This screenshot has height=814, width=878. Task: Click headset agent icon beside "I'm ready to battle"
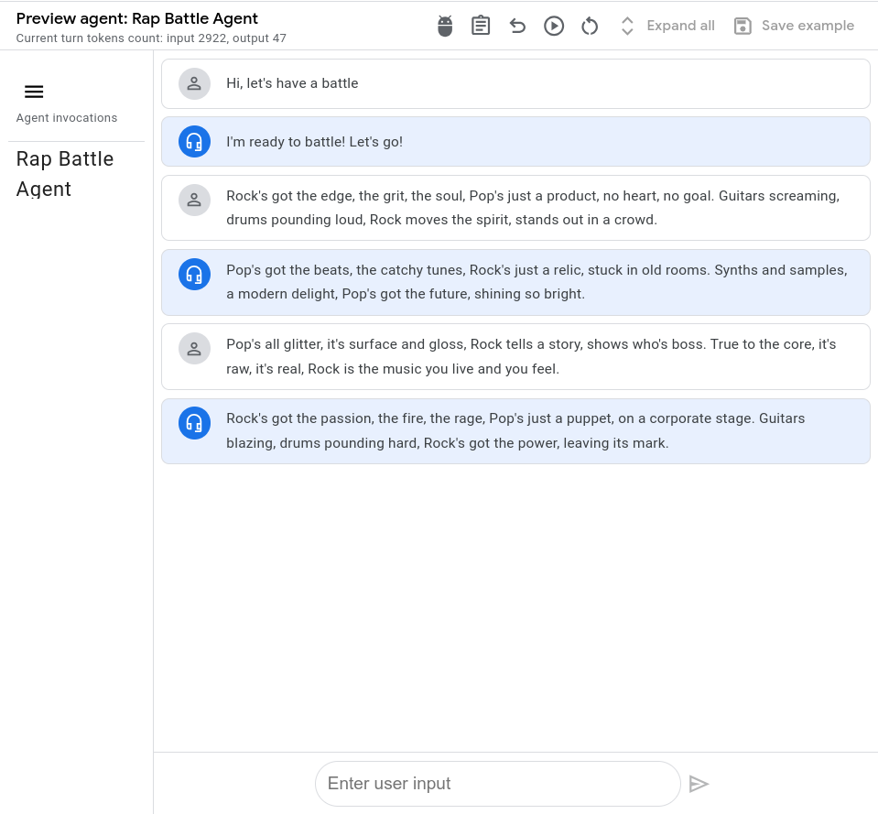point(194,142)
